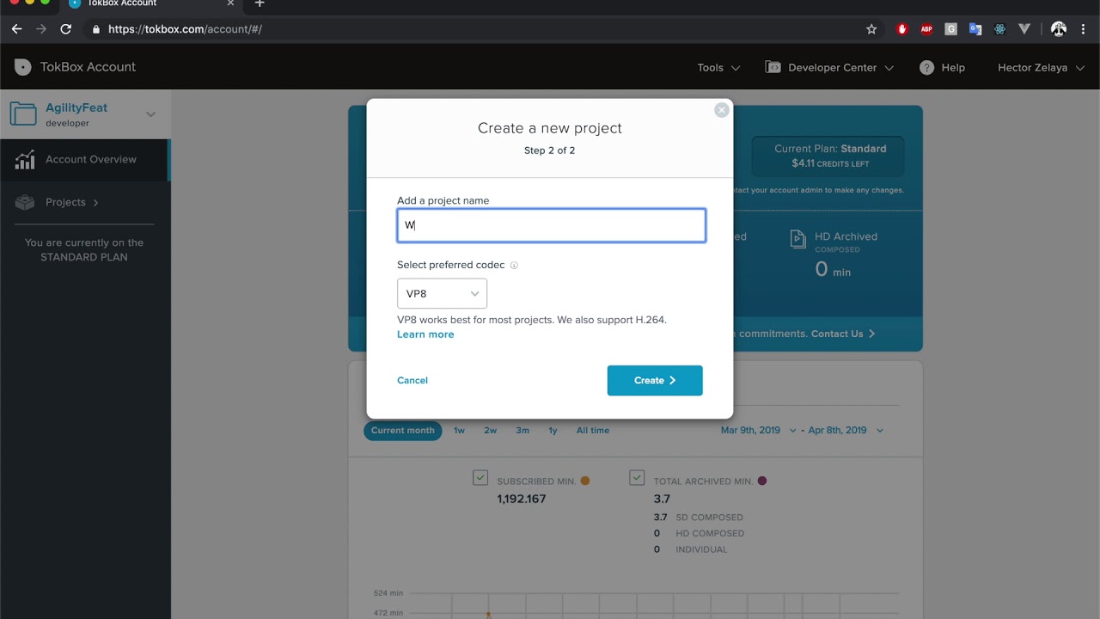The height and width of the screenshot is (619, 1100).
Task: Open a new browser tab with plus
Action: (x=260, y=3)
